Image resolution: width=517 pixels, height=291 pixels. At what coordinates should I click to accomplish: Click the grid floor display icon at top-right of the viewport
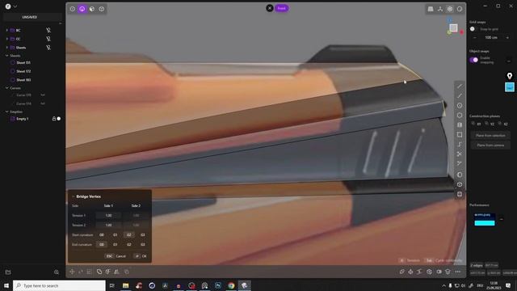click(431, 9)
